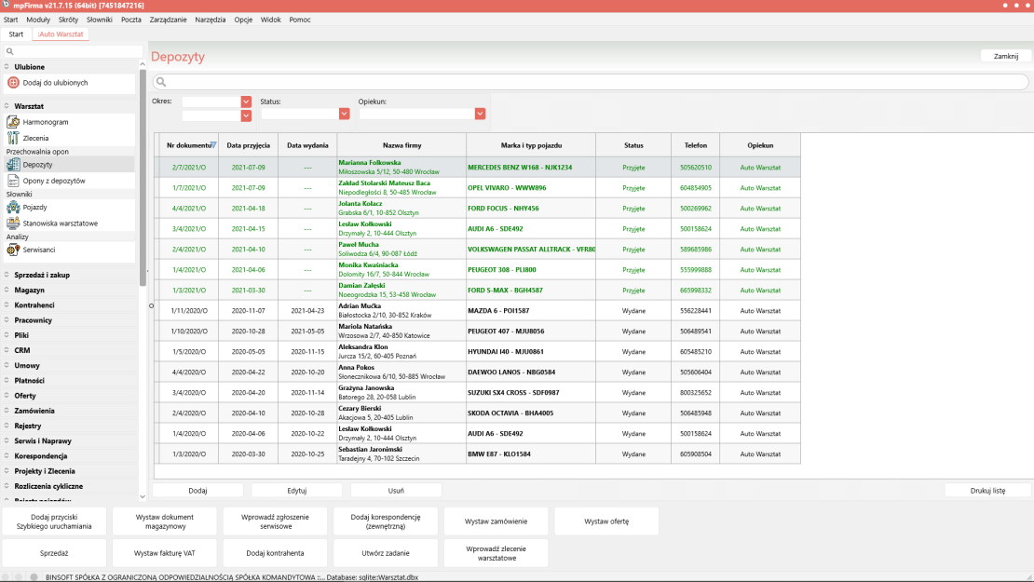Select the Depozyty icon in sidebar

tap(13, 165)
